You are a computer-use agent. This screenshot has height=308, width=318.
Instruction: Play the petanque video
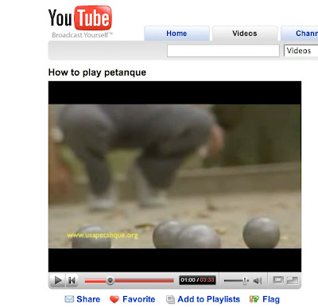tap(57, 280)
